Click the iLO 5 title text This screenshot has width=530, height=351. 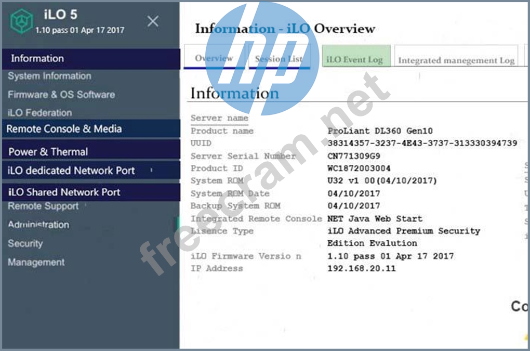(x=60, y=15)
